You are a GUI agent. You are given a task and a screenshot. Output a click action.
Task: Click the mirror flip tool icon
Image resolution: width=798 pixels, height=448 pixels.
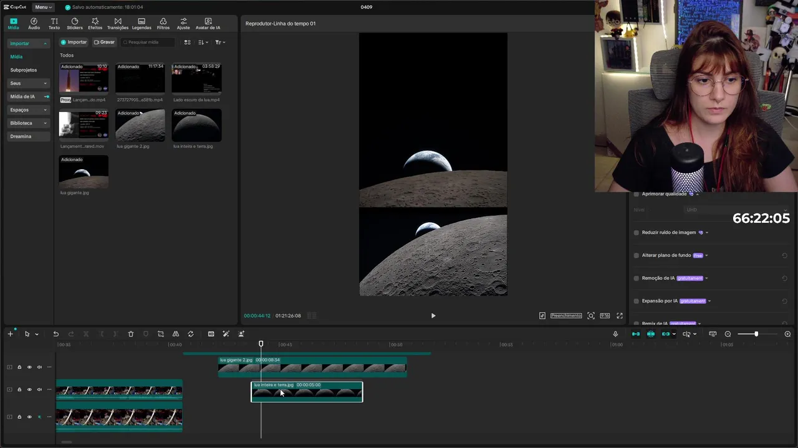[176, 334]
